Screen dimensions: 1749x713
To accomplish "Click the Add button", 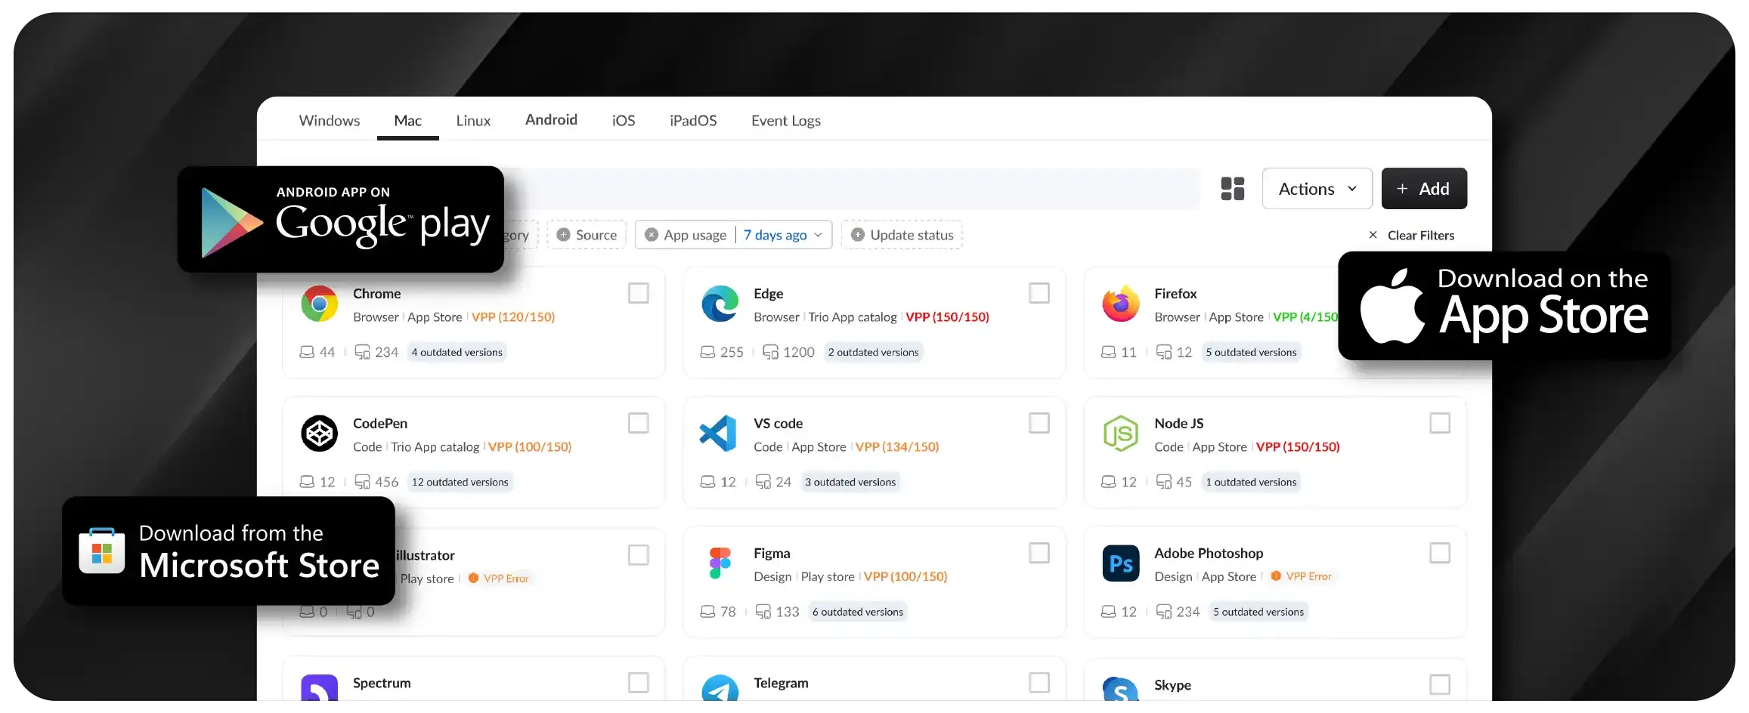I will click(x=1424, y=189).
